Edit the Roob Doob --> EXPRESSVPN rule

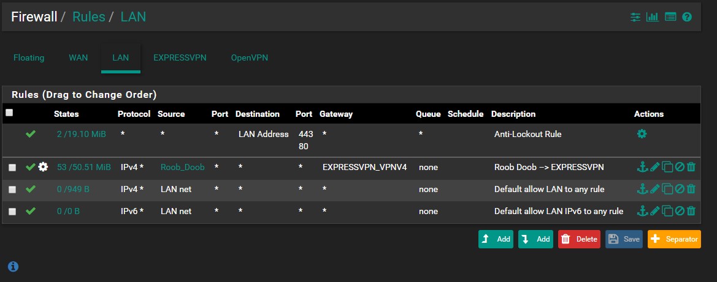click(x=655, y=167)
